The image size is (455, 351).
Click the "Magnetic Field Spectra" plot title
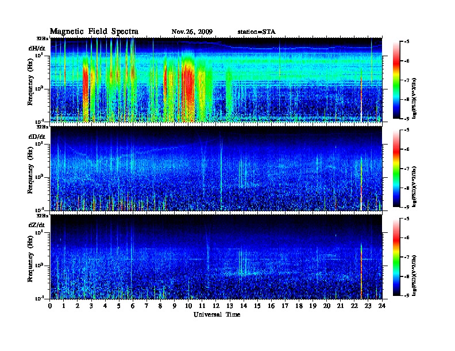point(94,32)
